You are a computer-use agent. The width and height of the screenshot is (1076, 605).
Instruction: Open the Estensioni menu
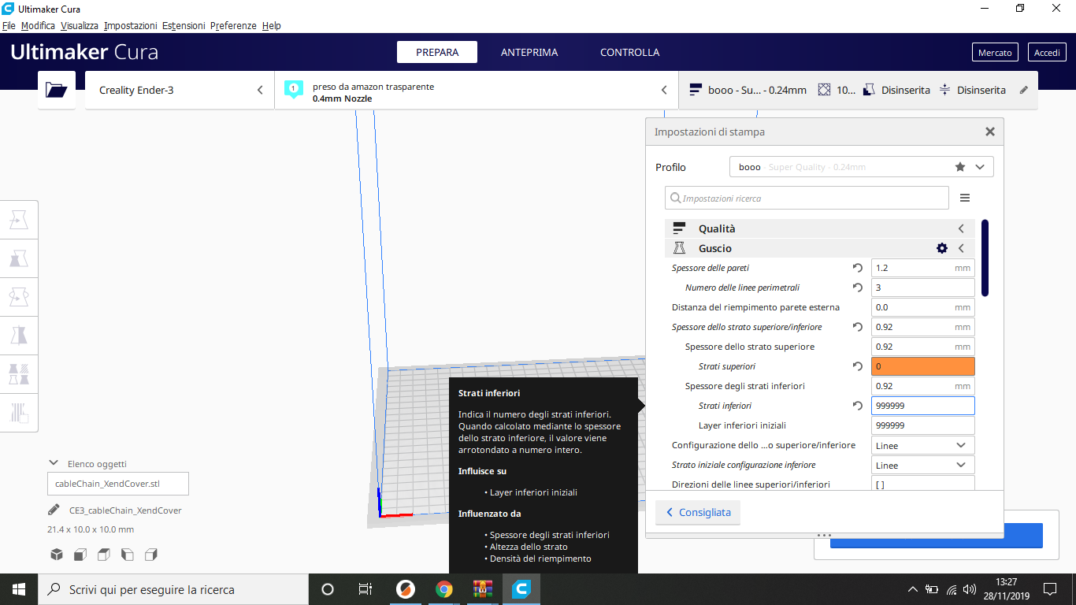click(x=184, y=25)
